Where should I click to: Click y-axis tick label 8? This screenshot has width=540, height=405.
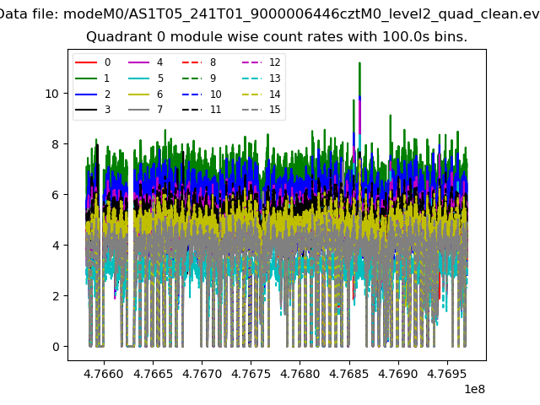click(56, 144)
